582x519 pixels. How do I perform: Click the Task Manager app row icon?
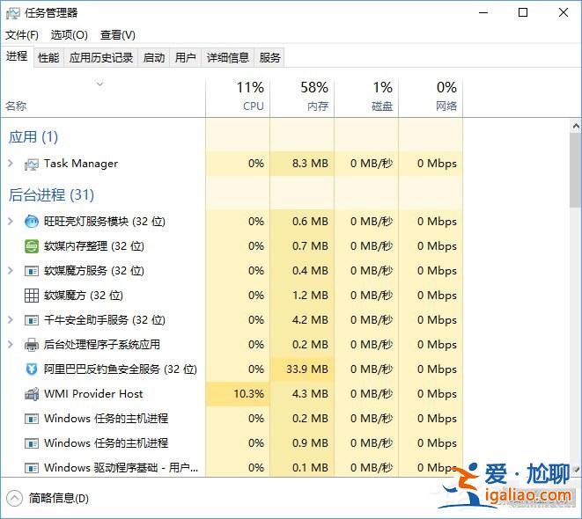[x=32, y=164]
